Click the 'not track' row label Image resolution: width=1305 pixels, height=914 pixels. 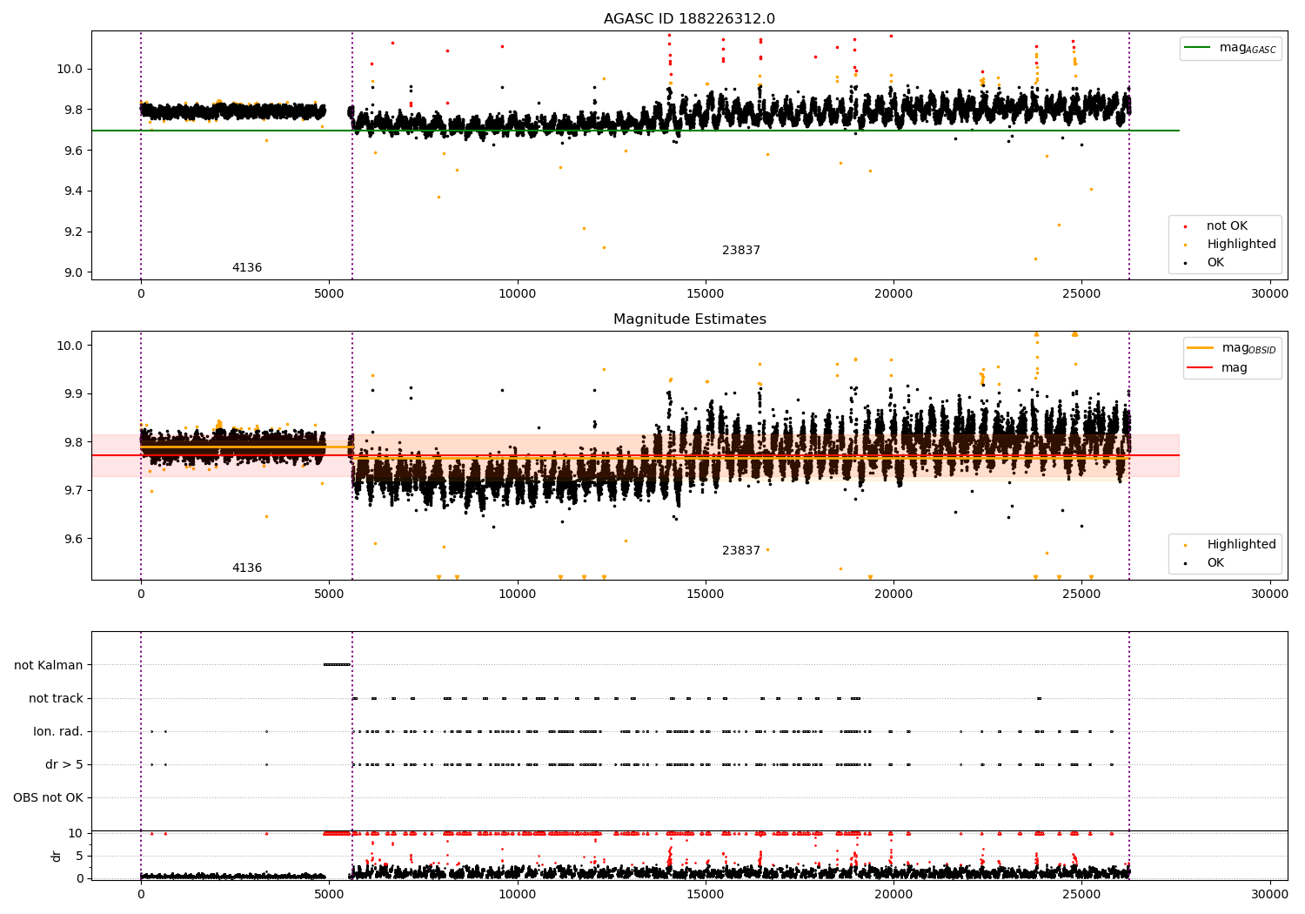coord(56,698)
